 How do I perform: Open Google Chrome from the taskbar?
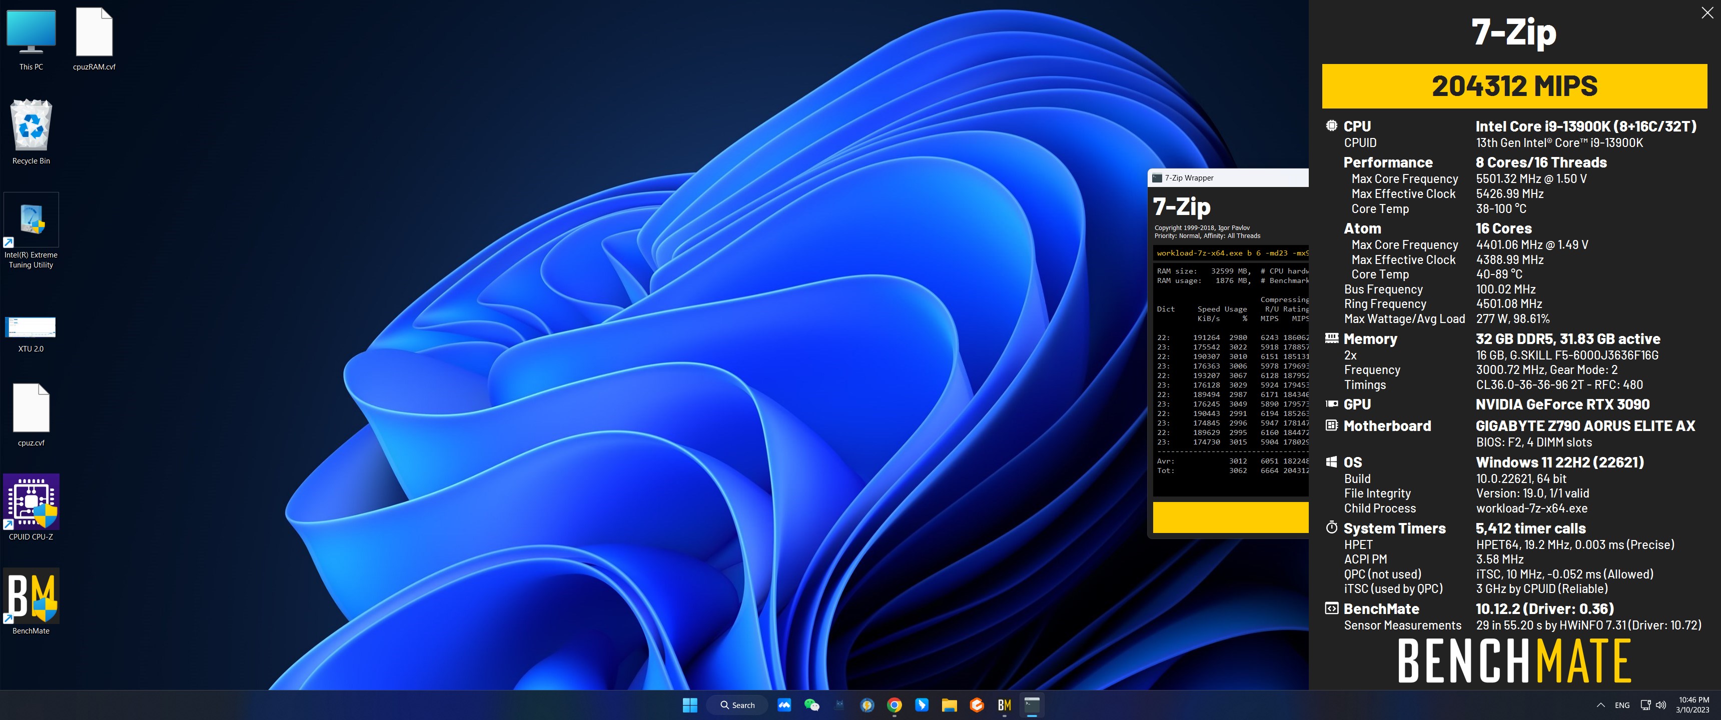(895, 704)
